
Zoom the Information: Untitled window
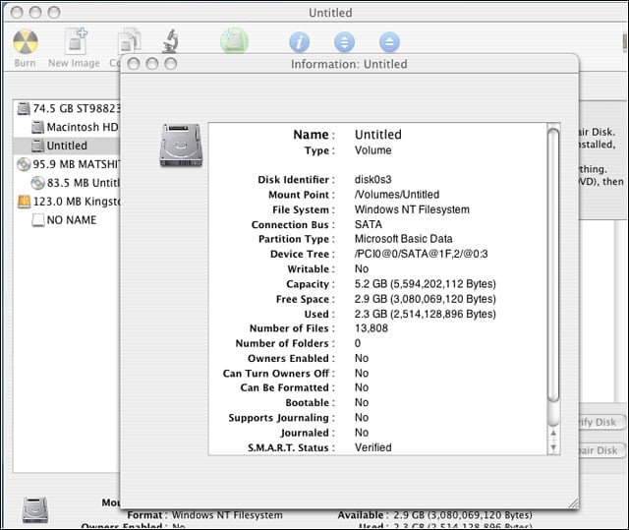click(x=171, y=63)
